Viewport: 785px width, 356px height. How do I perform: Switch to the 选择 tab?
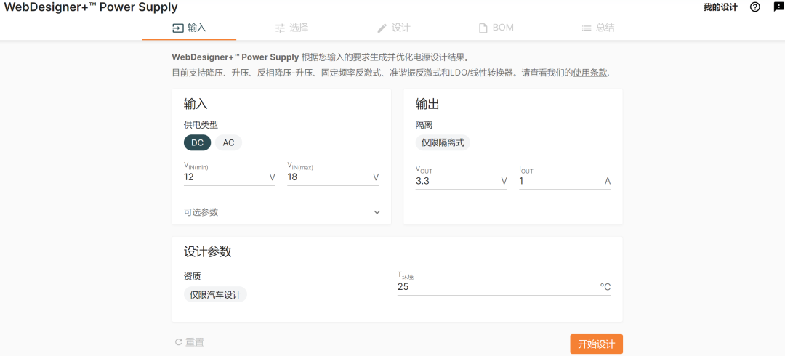291,28
